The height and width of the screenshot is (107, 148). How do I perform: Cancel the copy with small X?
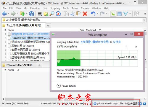[x=136, y=47]
